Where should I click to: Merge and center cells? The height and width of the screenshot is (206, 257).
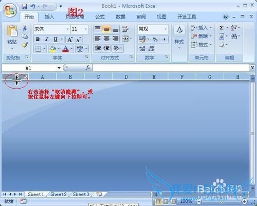click(125, 39)
